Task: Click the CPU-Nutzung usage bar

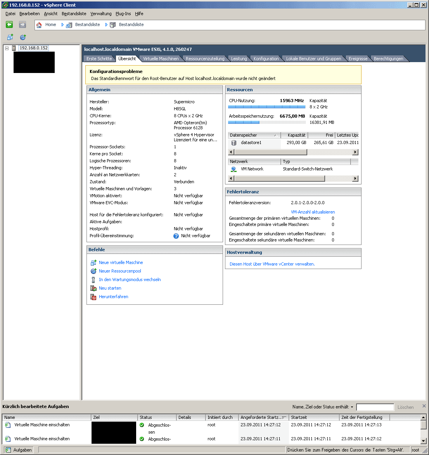Action: (x=267, y=107)
